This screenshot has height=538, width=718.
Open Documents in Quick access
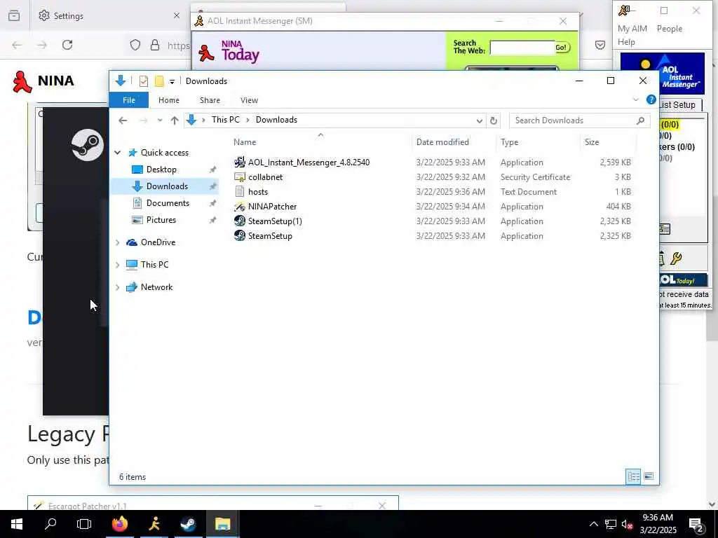(168, 203)
